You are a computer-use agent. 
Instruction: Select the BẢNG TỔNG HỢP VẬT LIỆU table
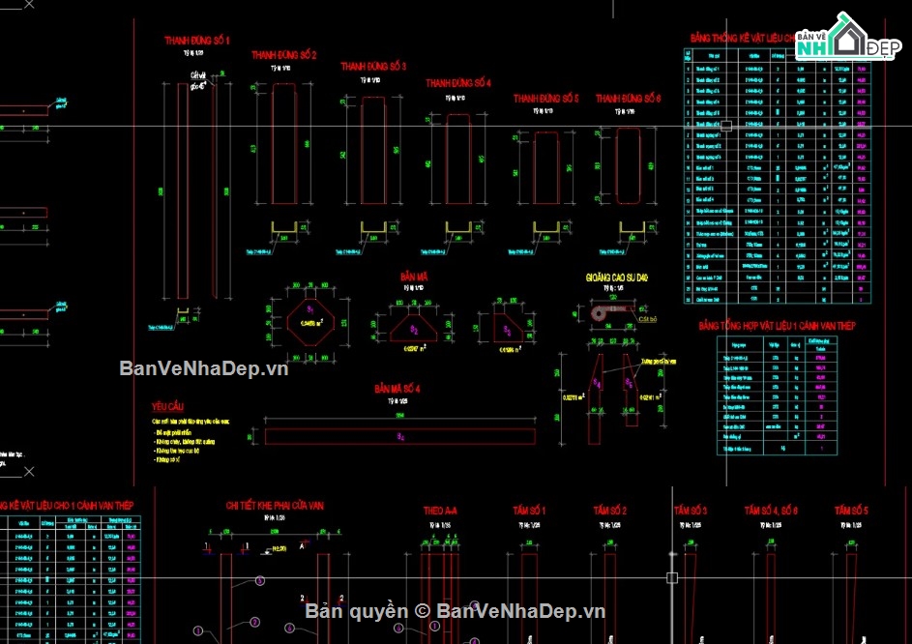[x=777, y=395]
